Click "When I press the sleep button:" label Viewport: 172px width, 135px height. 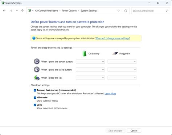(x=57, y=70)
